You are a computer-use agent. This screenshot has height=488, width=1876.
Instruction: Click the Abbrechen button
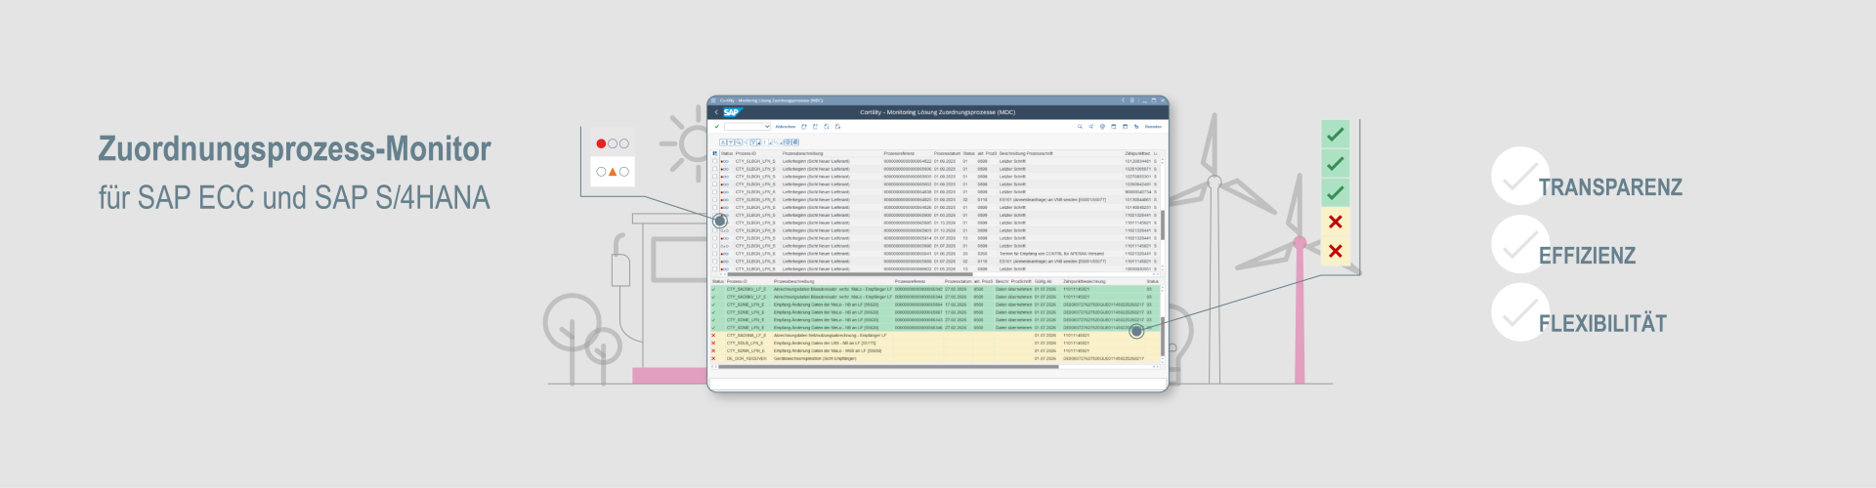tap(786, 127)
